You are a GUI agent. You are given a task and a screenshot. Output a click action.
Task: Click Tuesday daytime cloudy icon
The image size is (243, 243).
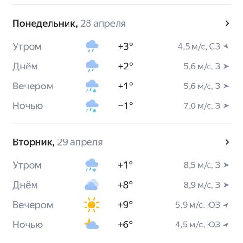click(92, 185)
